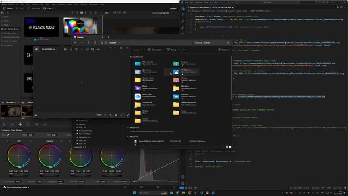Screen dimensions: 348x196
Task: Select the auto balance wand icon in Primaries
Action: (8, 135)
